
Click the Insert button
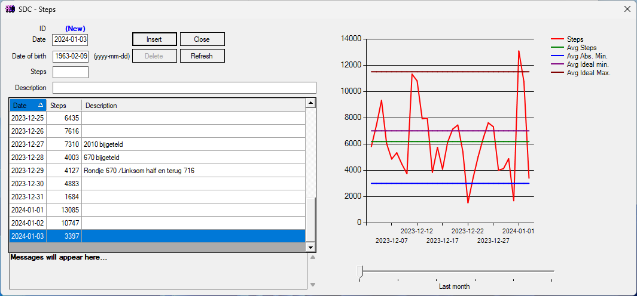pos(154,39)
